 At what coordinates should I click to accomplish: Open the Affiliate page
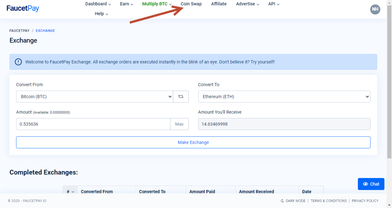219,4
